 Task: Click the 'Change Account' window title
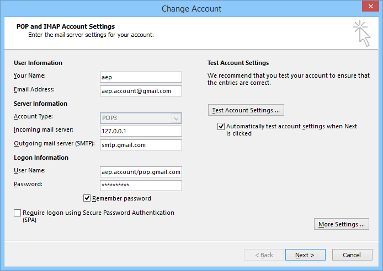click(x=191, y=9)
